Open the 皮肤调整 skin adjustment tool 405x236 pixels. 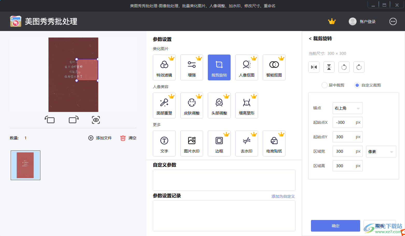point(192,105)
